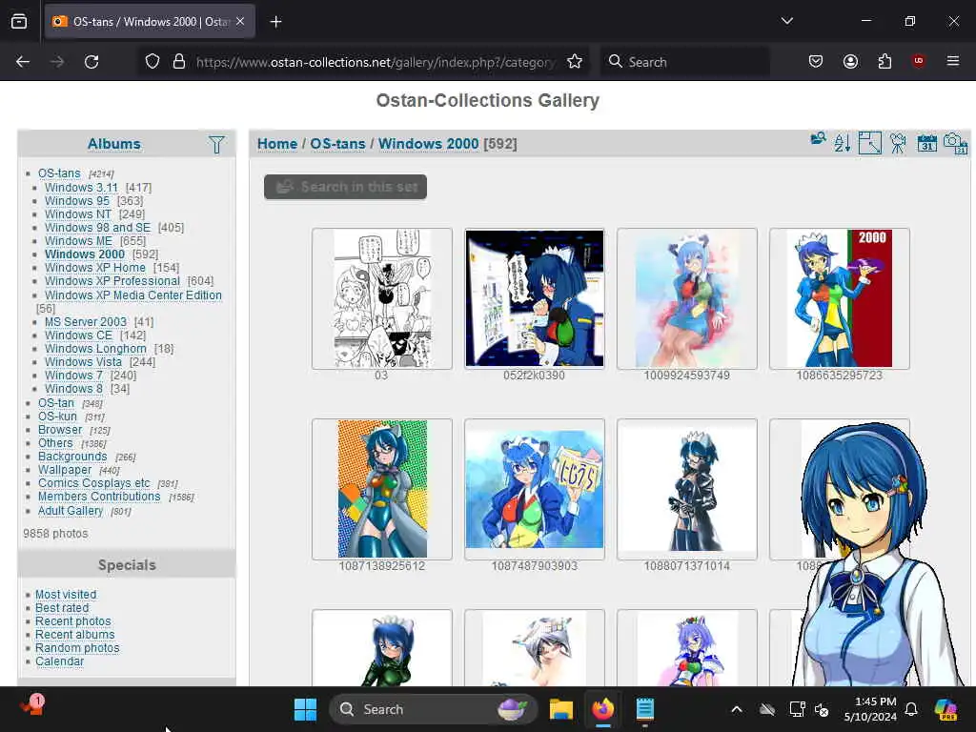Open the Firefox hamburger menu

coord(953,61)
